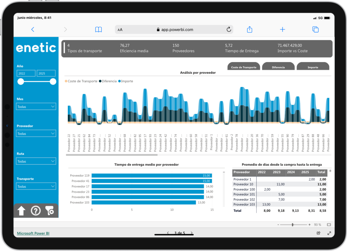Select the Importe tab

click(x=313, y=67)
